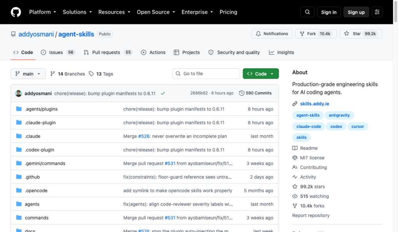Expand the Enterprise menu

point(197,12)
